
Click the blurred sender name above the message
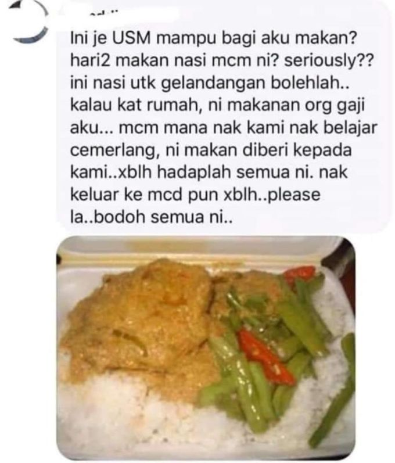tap(118, 12)
